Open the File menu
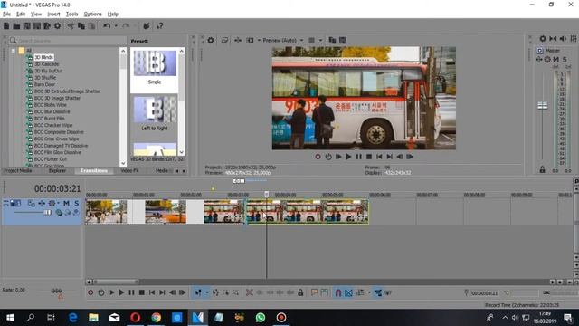Image resolution: width=579 pixels, height=326 pixels. pos(6,14)
